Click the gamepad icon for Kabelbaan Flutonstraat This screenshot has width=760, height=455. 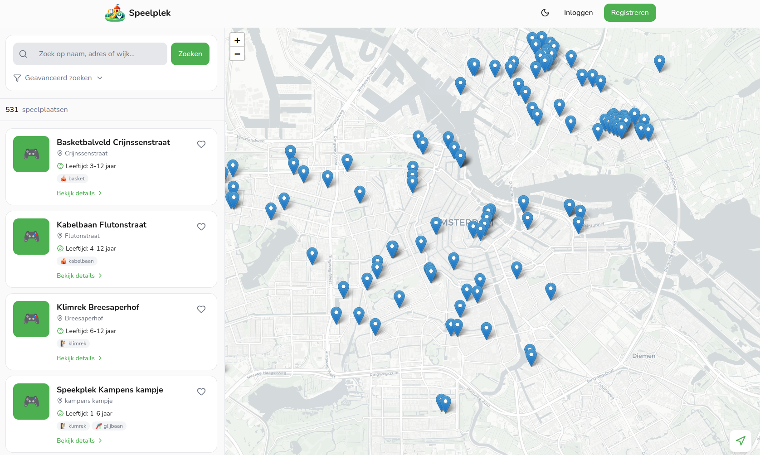coord(31,236)
